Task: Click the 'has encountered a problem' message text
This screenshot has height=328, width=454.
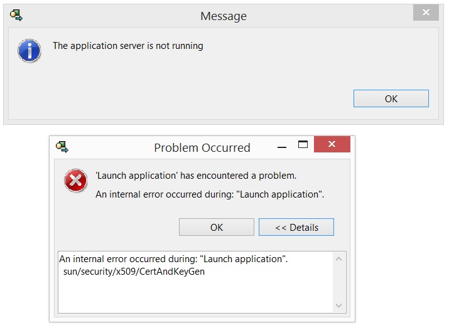Action: 195,176
